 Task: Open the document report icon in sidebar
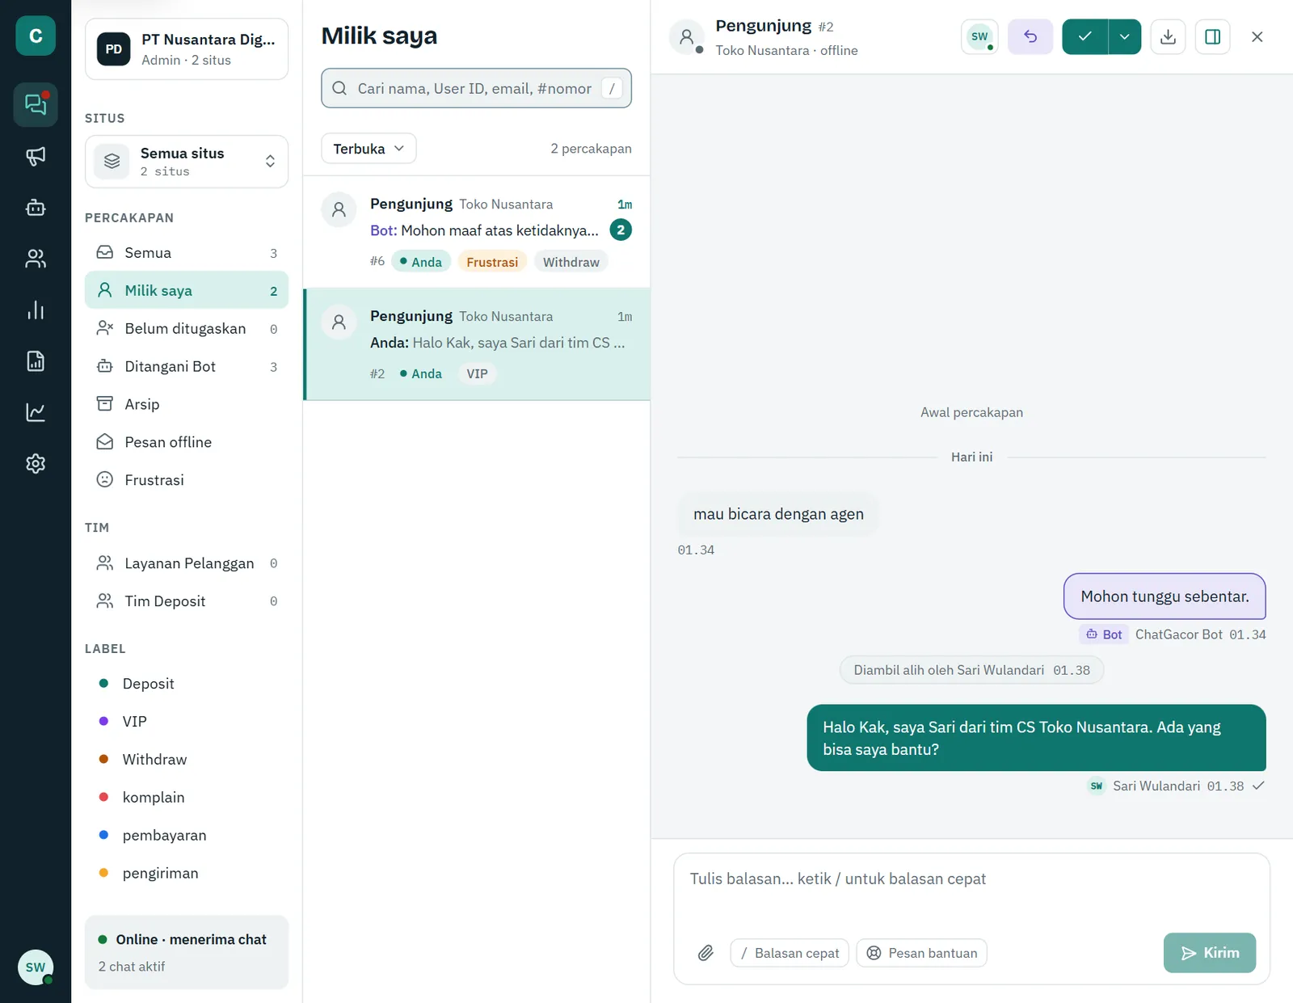(36, 361)
